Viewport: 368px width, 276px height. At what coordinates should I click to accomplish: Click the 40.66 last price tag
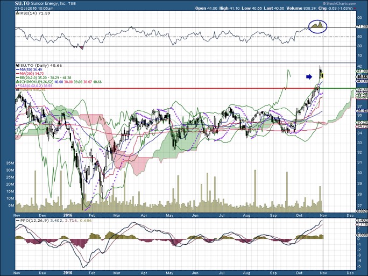362,77
